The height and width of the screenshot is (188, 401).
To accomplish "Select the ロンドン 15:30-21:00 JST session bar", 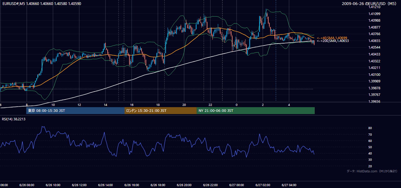I will 161,111.
